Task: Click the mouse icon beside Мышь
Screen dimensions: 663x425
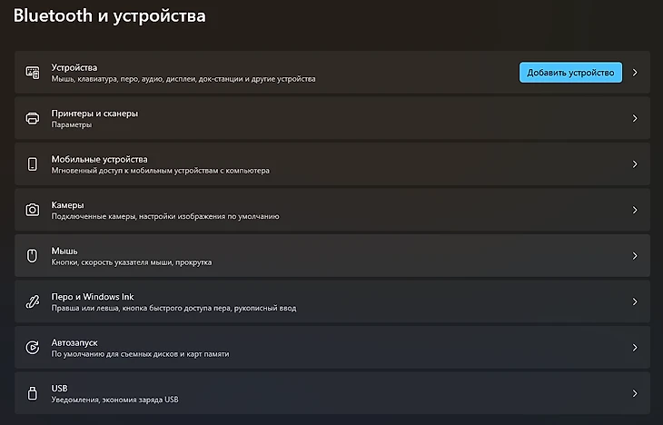Action: pos(32,256)
